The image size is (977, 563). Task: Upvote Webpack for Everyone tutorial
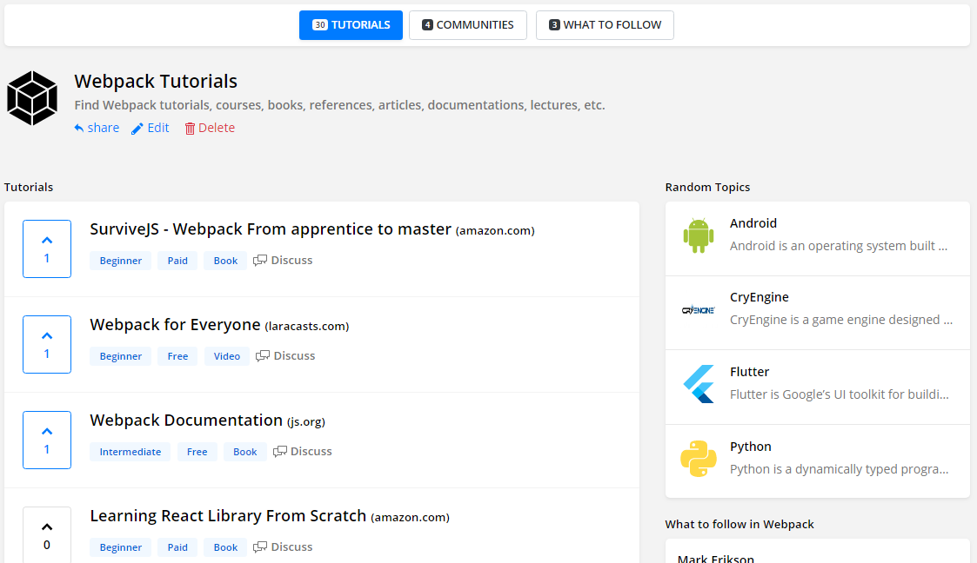tap(47, 345)
